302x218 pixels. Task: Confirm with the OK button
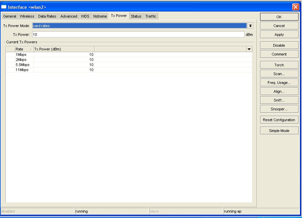pyautogui.click(x=279, y=17)
